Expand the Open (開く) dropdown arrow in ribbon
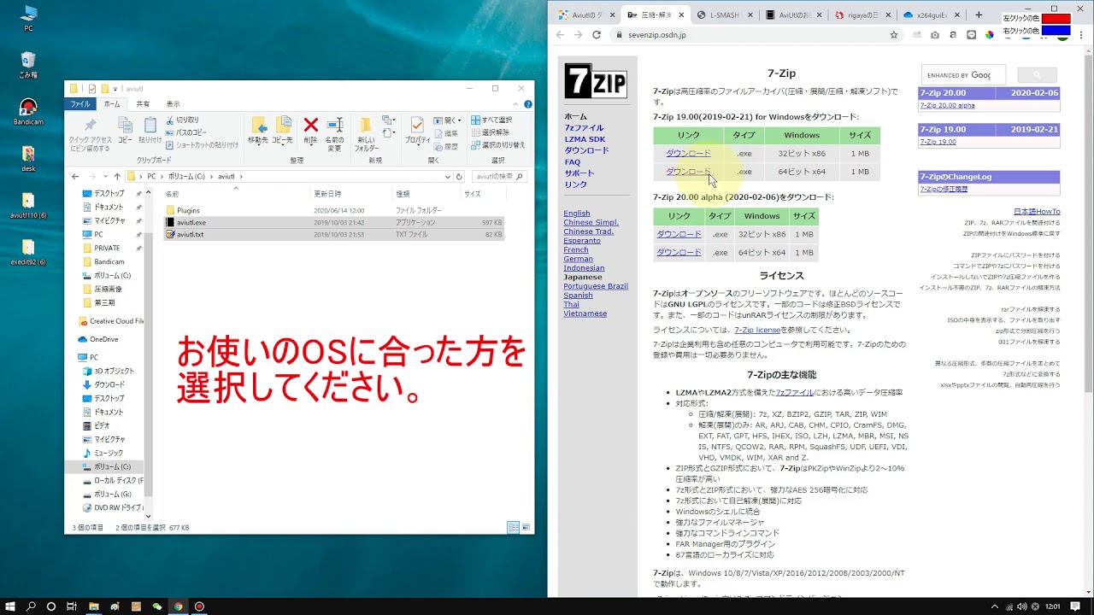 [x=460, y=120]
